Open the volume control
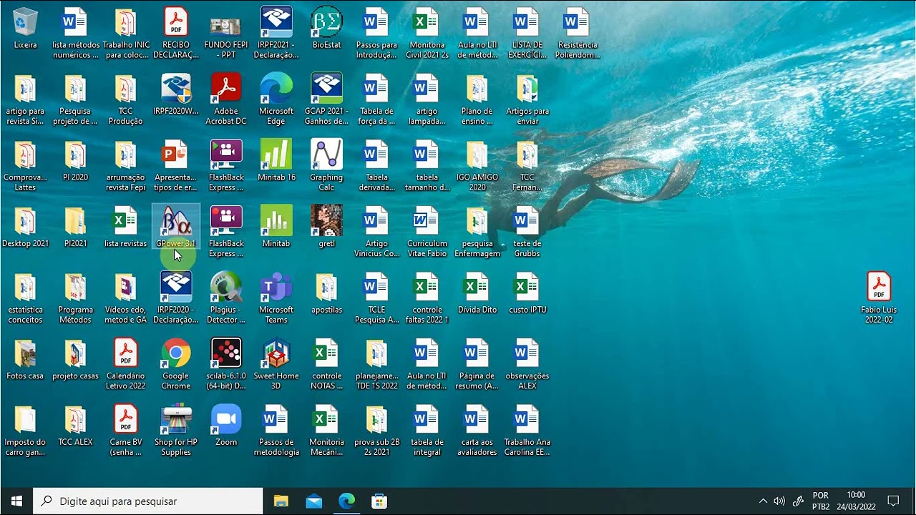 coord(779,501)
